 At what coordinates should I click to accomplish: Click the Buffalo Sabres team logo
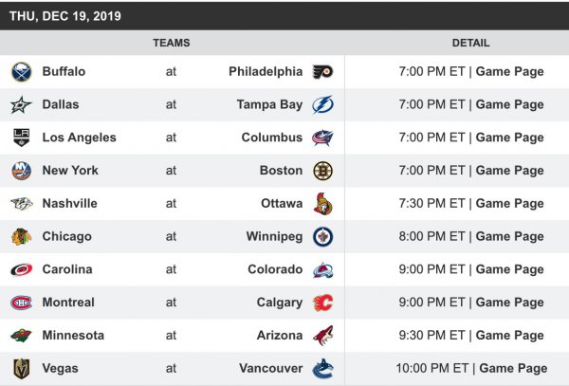pos(21,72)
